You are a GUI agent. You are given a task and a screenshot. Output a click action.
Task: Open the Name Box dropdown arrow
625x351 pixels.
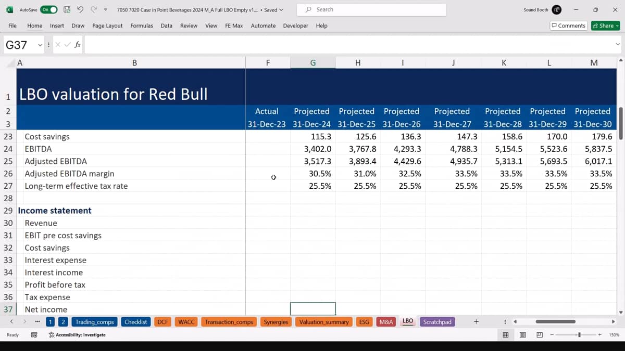[40, 45]
